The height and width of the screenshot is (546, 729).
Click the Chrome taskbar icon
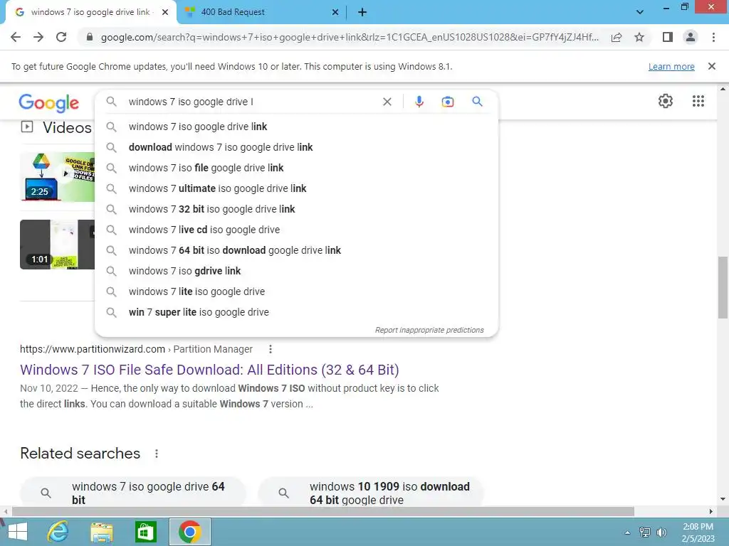point(189,532)
